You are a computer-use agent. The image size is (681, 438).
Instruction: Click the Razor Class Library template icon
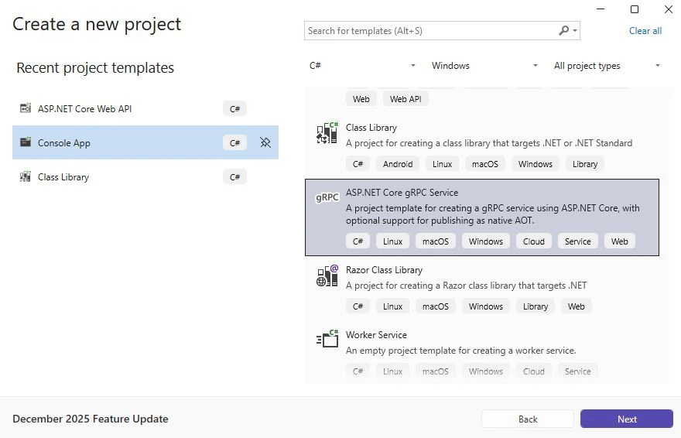point(327,275)
